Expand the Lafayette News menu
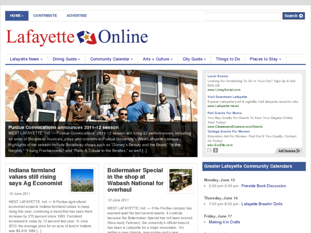Viewport: 311px width, 233px height. [26, 59]
